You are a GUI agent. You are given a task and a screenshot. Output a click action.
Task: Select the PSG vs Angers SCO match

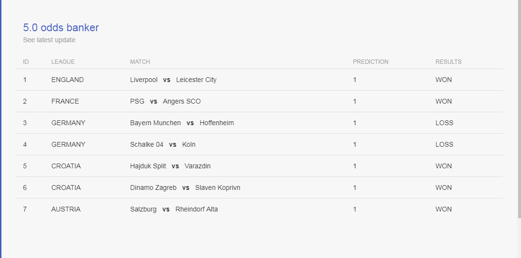[x=165, y=101]
